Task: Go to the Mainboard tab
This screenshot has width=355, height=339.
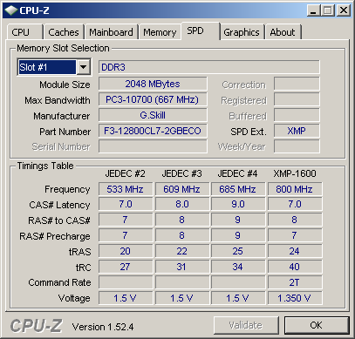Action: click(111, 31)
